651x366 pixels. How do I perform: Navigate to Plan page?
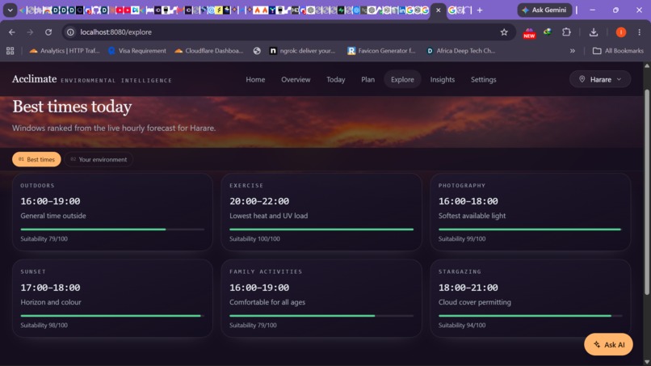367,79
